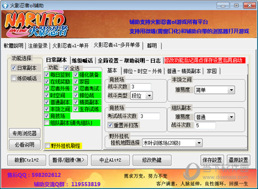258x189 pixels.
Task: Open the 战斗类型 段位 dropdown
Action: 141,96
